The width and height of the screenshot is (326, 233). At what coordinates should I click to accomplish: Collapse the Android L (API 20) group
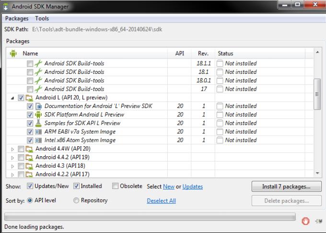[x=12, y=98]
